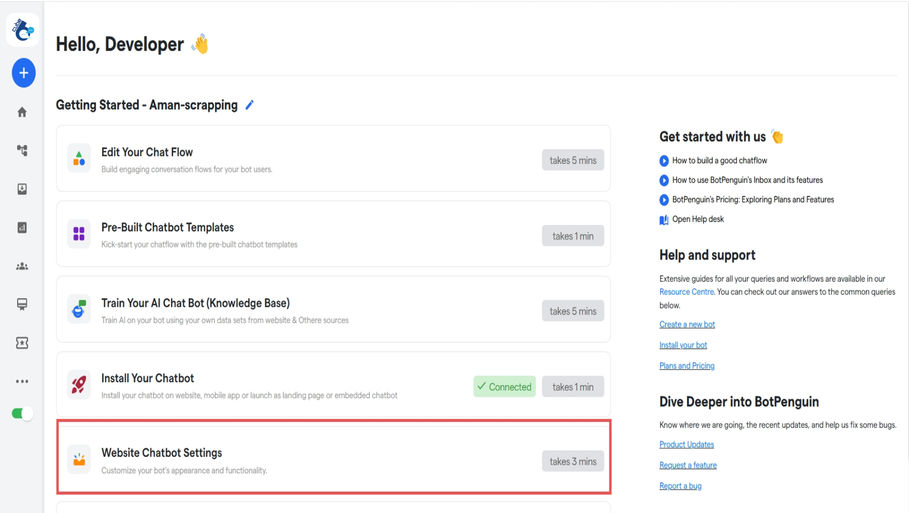The height and width of the screenshot is (513, 909).
Task: Open the inbox download sidebar icon
Action: [x=22, y=189]
